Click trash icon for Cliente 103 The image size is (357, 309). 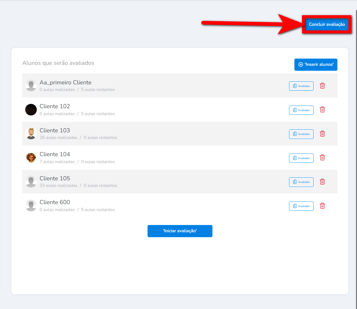click(322, 134)
